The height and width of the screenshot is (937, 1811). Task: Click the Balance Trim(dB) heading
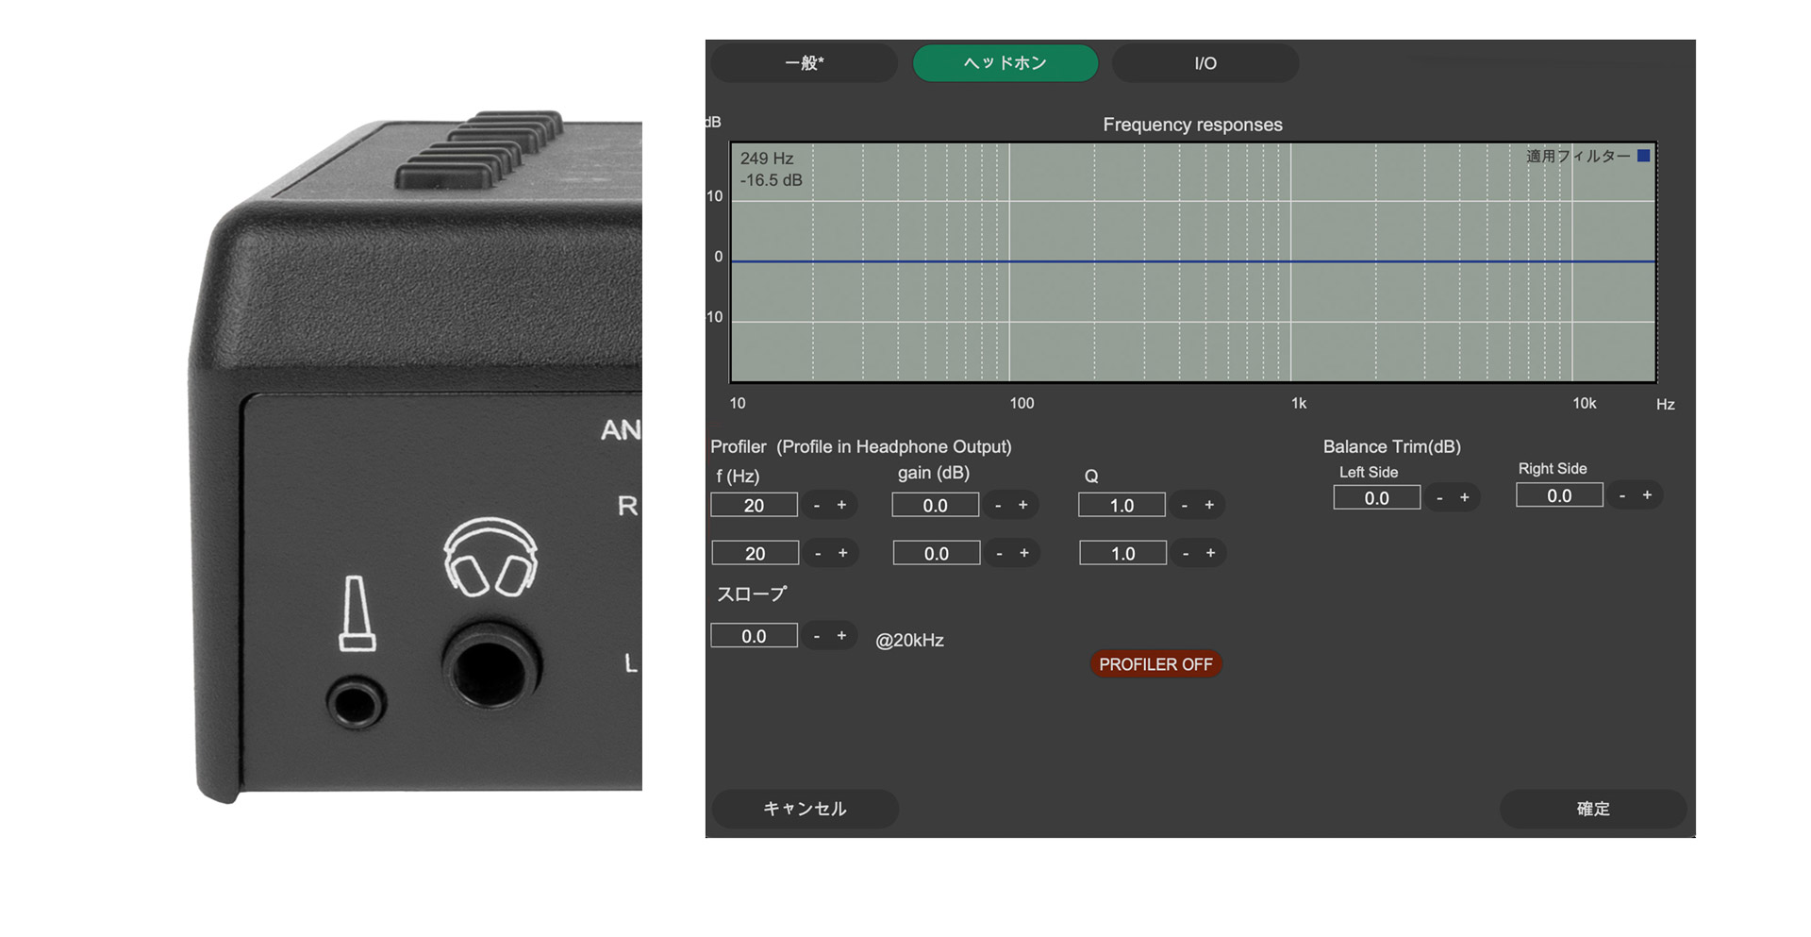(1392, 447)
